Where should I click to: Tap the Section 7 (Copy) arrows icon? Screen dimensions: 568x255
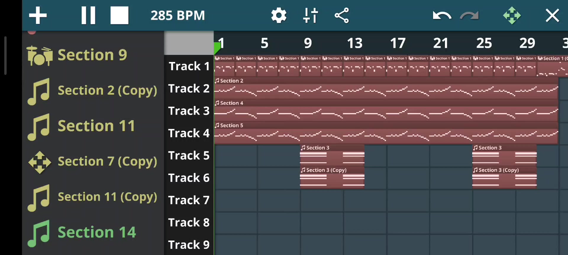tap(40, 162)
